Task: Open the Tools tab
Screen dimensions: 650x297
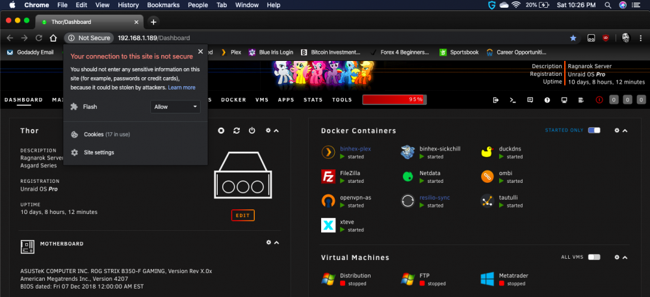Action: tap(342, 100)
